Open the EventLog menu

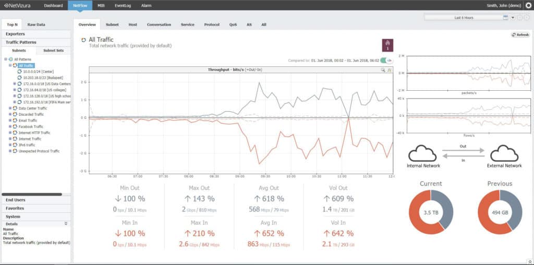point(123,5)
